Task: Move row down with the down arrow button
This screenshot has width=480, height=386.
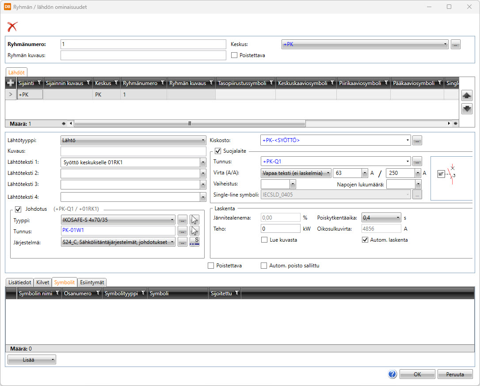Action: (467, 108)
